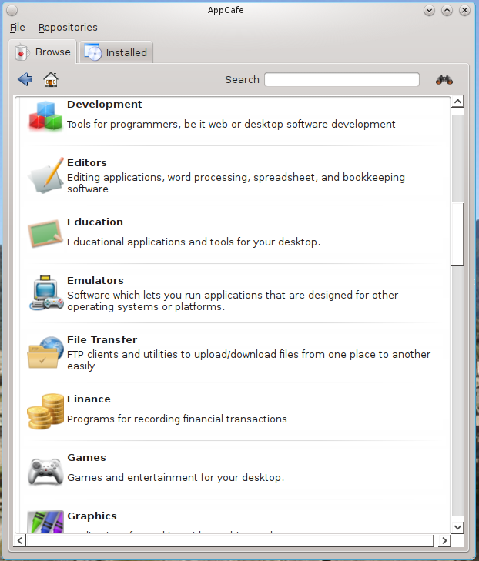This screenshot has height=561, width=479.
Task: Click 'Editing applications, word processing' description
Action: tap(236, 183)
